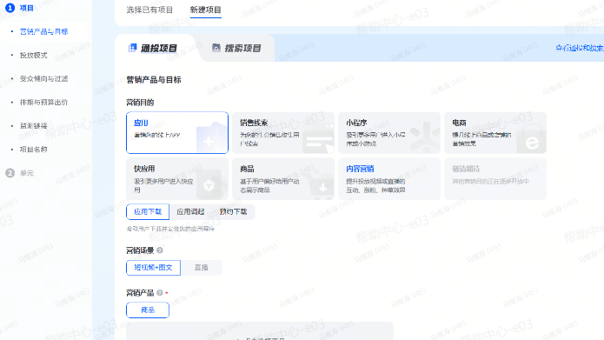Choose the 电商 marketing goal card
The width and height of the screenshot is (604, 340).
pyautogui.click(x=495, y=132)
